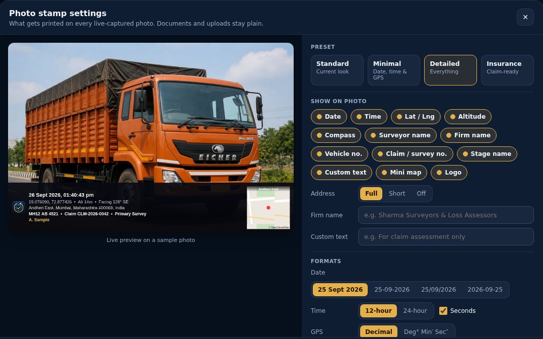This screenshot has height=339, width=543.
Task: Select the Insurance claim-ready preset
Action: click(507, 70)
